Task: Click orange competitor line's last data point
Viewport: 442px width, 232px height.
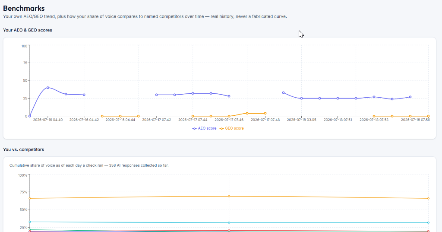Action: [428, 198]
